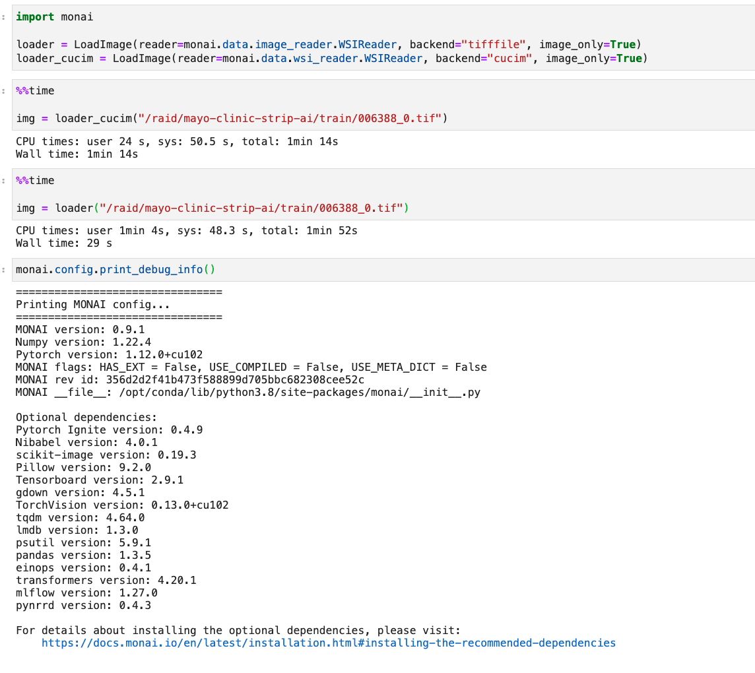Click 'tqdm version: 4.64.0' line
This screenshot has width=755, height=673.
click(x=80, y=517)
